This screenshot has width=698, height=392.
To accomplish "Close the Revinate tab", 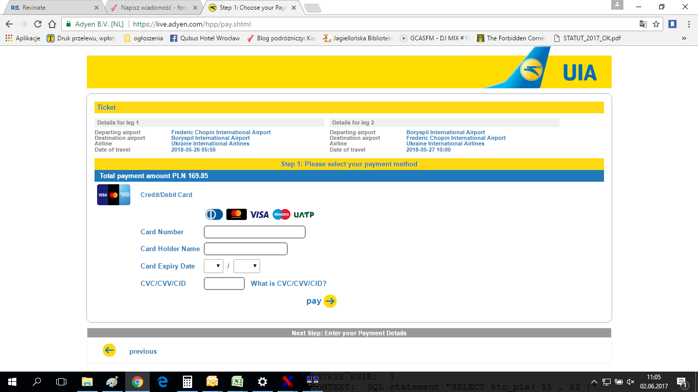I will click(x=97, y=8).
